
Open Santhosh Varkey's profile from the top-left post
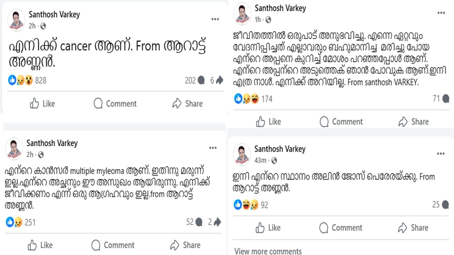(x=54, y=15)
